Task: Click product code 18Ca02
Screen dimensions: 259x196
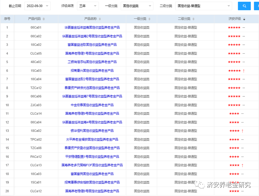Action: pyautogui.click(x=36, y=131)
